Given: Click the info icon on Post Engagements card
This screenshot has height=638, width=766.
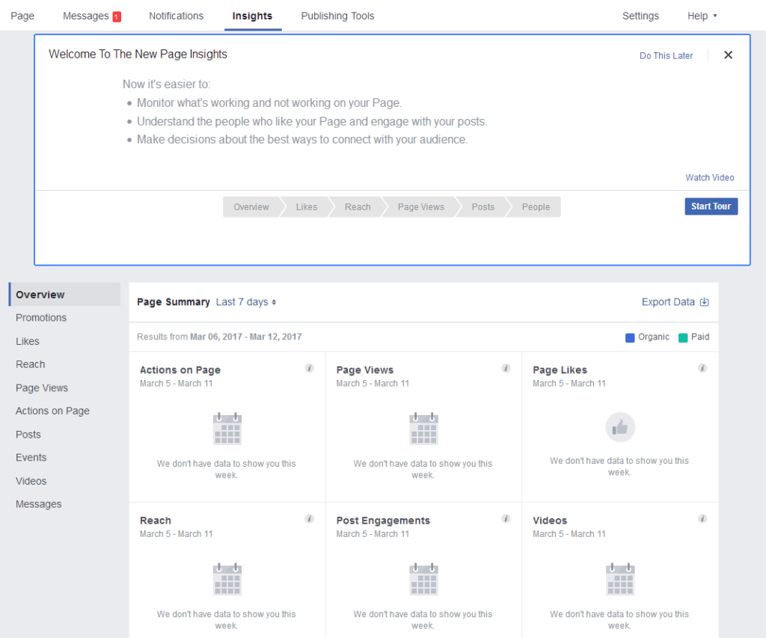Looking at the screenshot, I should pyautogui.click(x=506, y=518).
